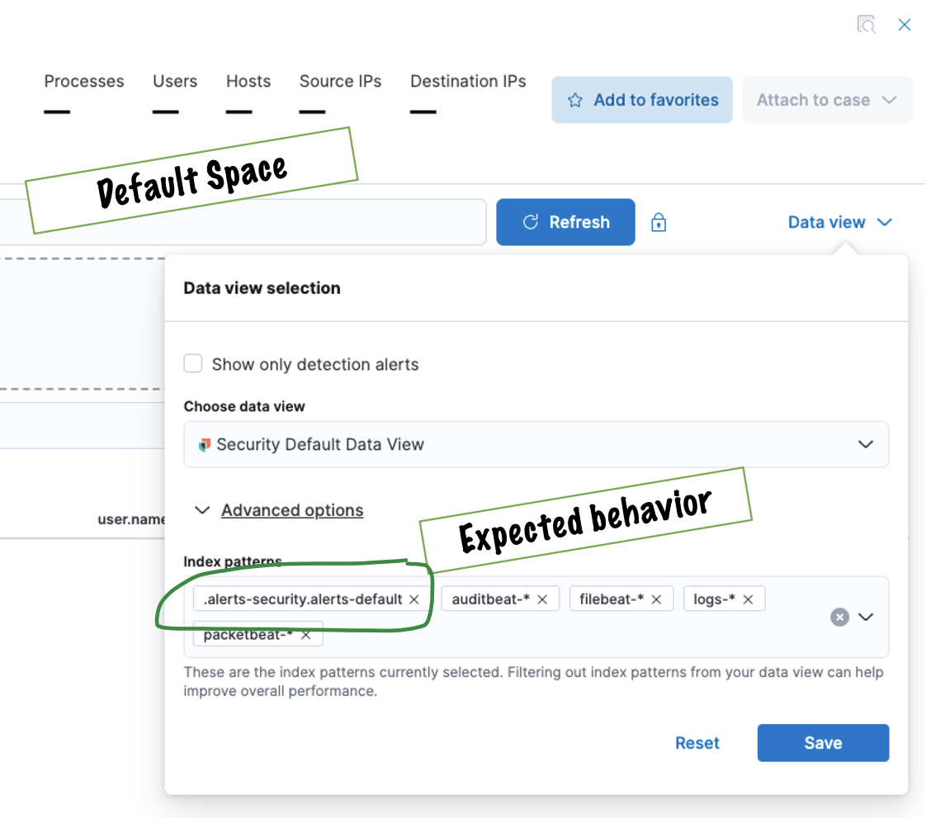The height and width of the screenshot is (819, 926).
Task: Remove the .alerts-security.alerts-default index pattern
Action: [413, 599]
